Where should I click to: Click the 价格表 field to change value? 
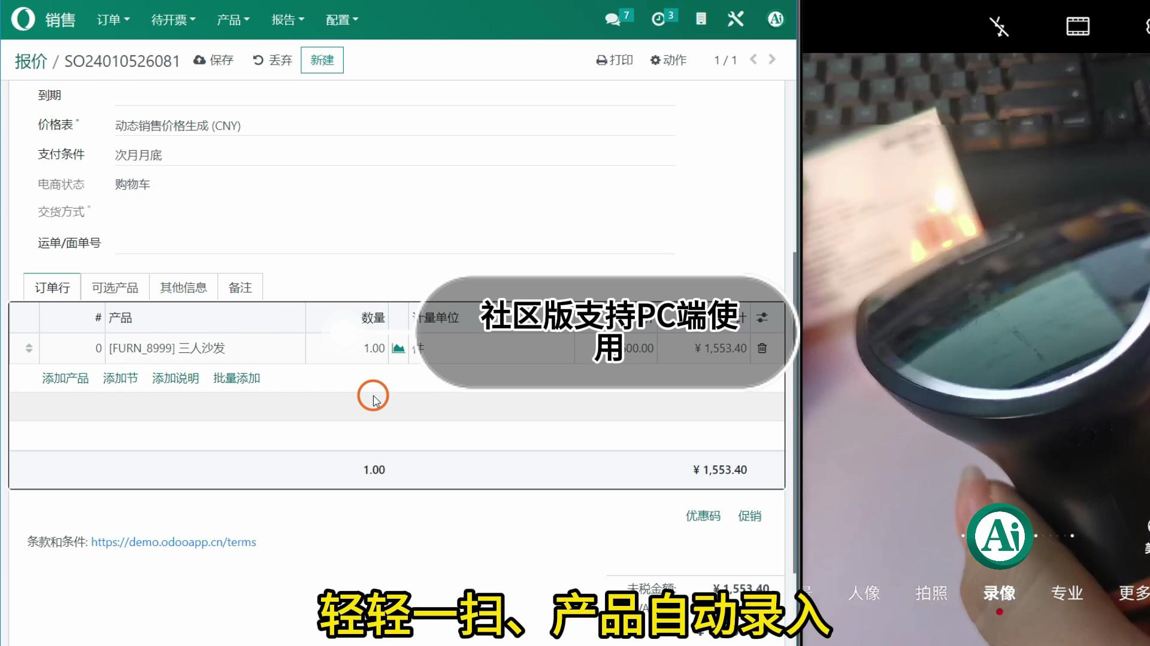(178, 124)
